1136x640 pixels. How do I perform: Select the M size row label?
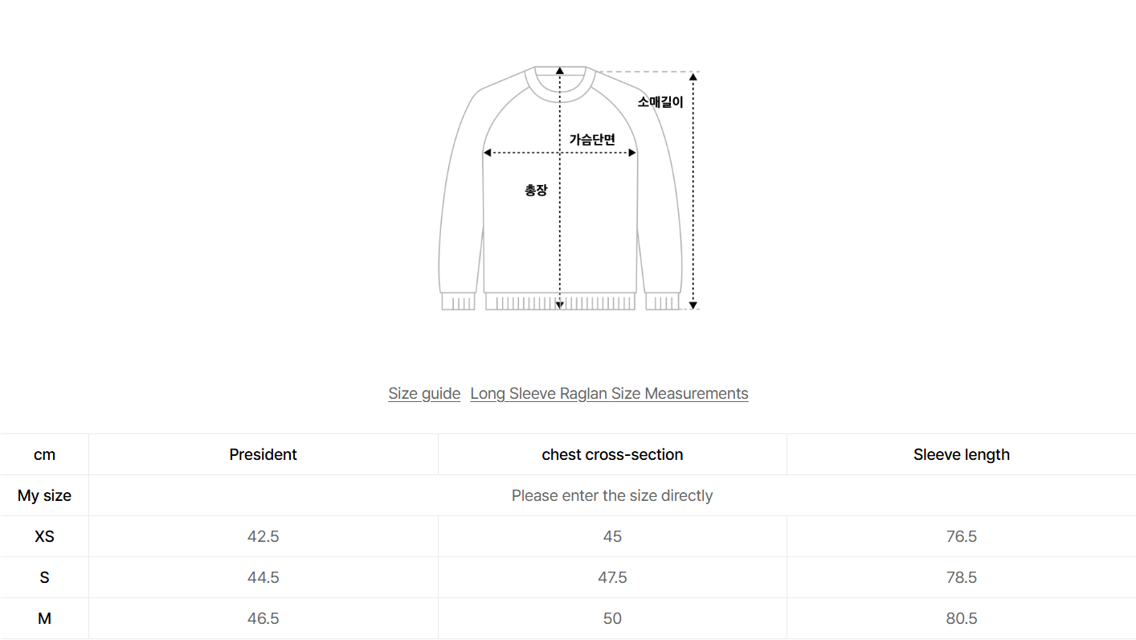pyautogui.click(x=44, y=618)
